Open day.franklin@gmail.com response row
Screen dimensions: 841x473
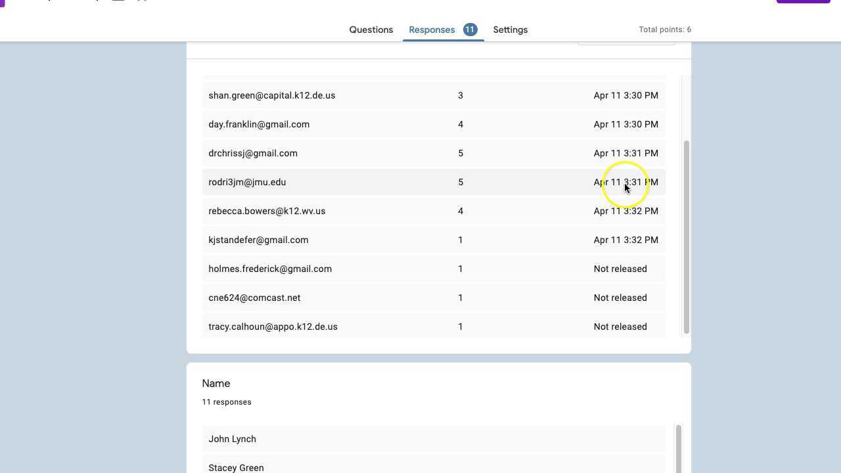click(259, 124)
